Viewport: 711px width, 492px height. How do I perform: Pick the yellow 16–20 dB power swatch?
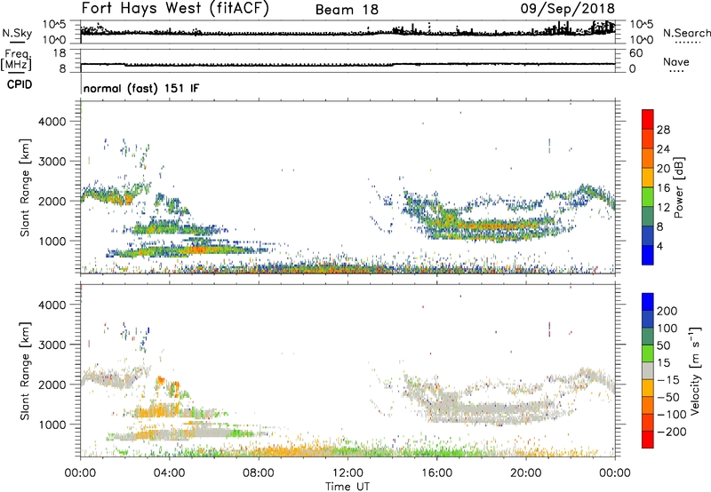648,177
